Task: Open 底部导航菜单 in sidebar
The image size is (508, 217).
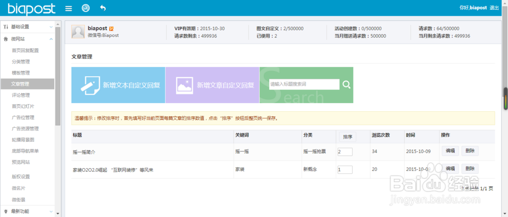Action: [x=25, y=151]
